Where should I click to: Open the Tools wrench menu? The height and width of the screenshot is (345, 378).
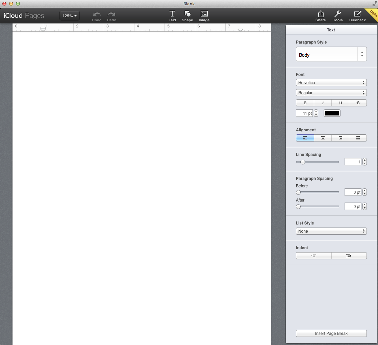(x=338, y=14)
